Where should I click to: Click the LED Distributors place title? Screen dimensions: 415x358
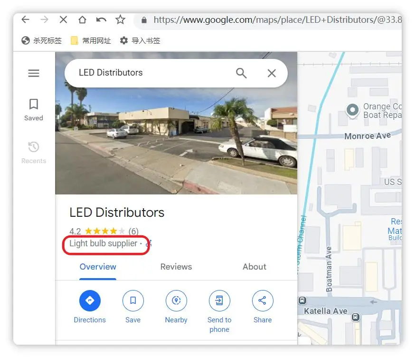click(x=117, y=213)
